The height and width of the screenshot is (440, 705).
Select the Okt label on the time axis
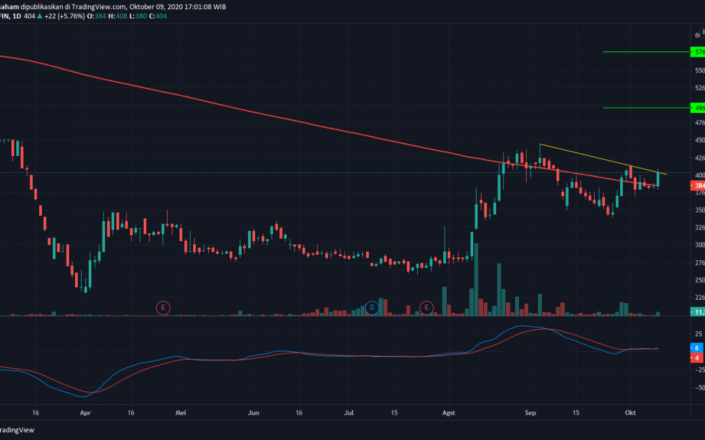(630, 413)
